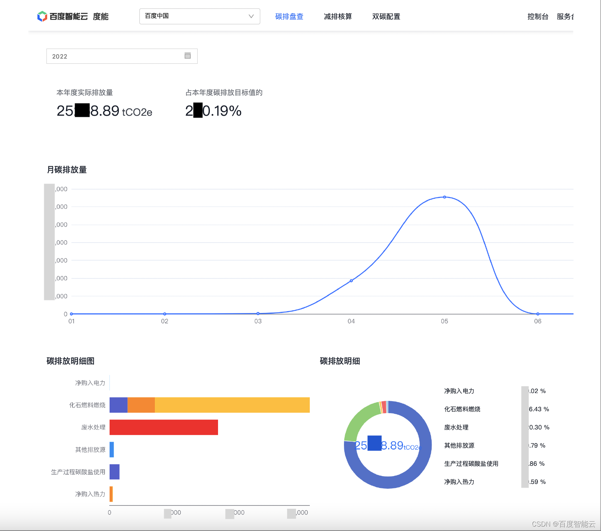Click the blue 其他排放源 bar

point(111,449)
